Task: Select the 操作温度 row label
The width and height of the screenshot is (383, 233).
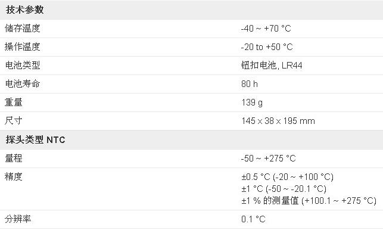Action: [x=23, y=46]
